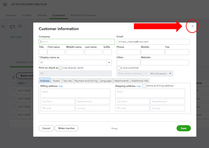Go to the All Sales tab
Image resolution: width=209 pixels, height=148 pixels.
pos(27,15)
